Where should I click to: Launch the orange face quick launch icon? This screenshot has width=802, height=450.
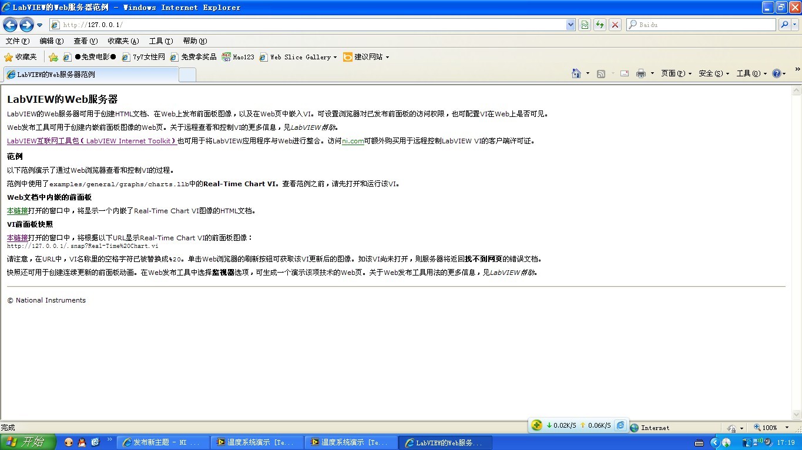pyautogui.click(x=69, y=442)
